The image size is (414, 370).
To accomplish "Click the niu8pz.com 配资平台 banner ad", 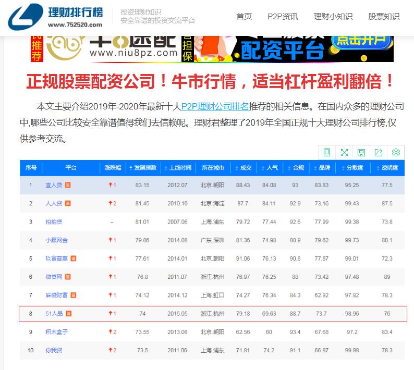I will coord(212,49).
